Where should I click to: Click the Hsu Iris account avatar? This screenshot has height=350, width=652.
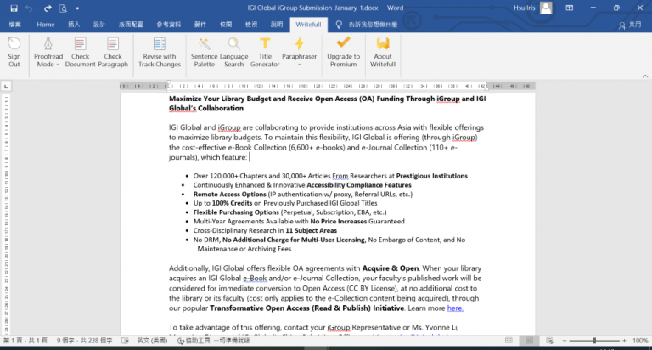click(x=546, y=8)
